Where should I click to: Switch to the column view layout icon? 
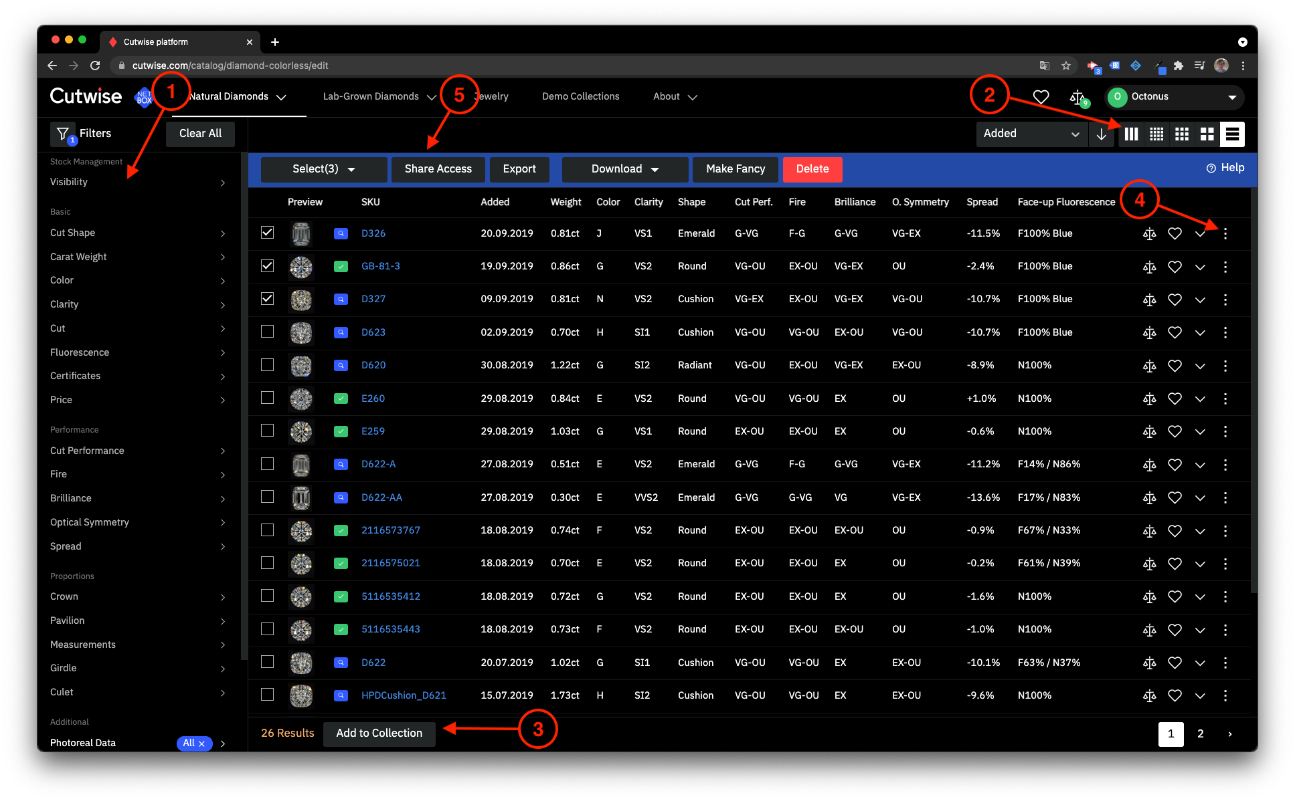(x=1131, y=134)
